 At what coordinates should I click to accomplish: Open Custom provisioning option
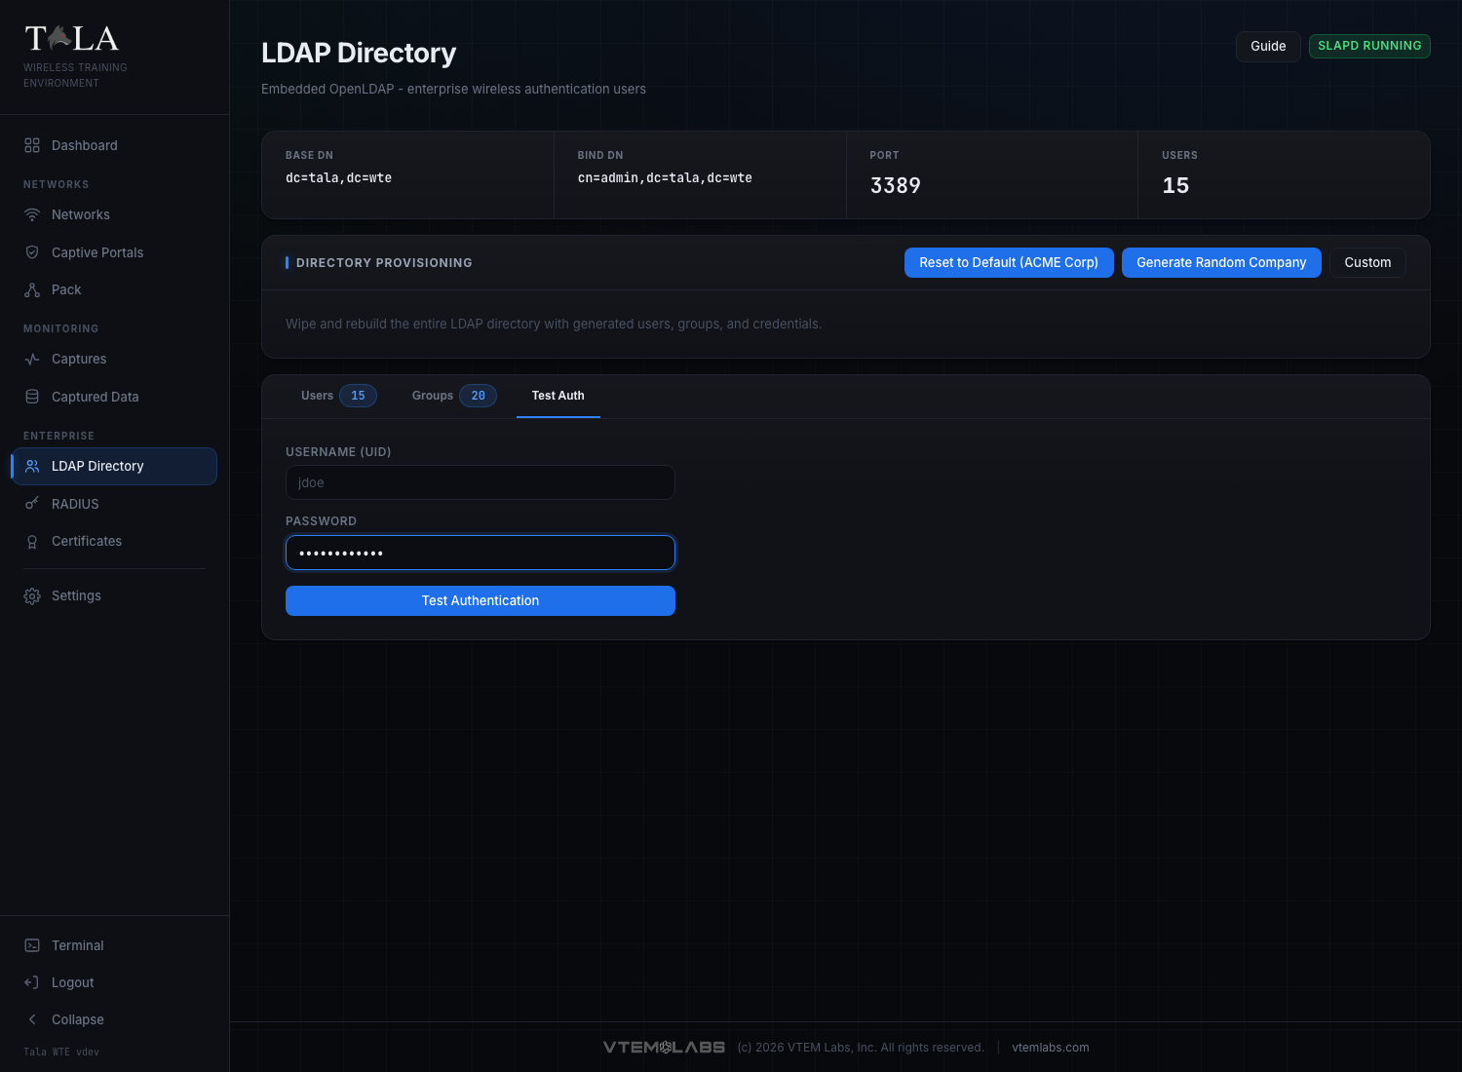click(1367, 262)
